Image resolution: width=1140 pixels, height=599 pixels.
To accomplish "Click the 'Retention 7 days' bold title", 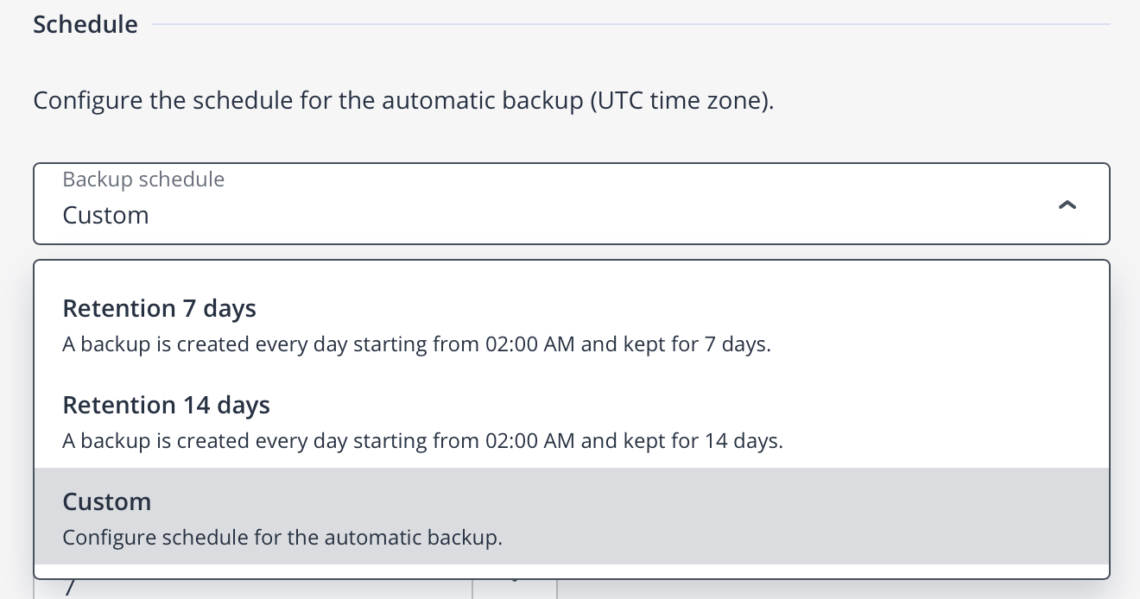I will [x=159, y=308].
